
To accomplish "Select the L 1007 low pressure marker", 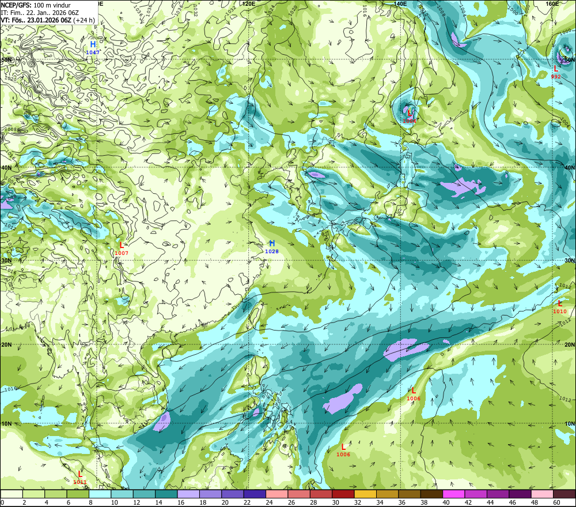I will click(122, 249).
